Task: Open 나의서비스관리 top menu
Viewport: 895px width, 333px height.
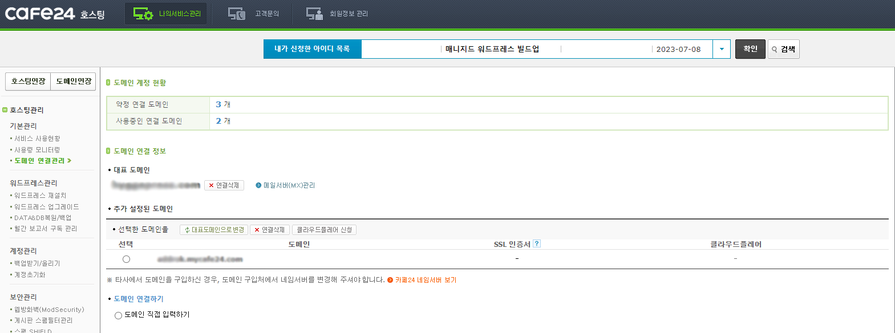Action: (x=166, y=14)
